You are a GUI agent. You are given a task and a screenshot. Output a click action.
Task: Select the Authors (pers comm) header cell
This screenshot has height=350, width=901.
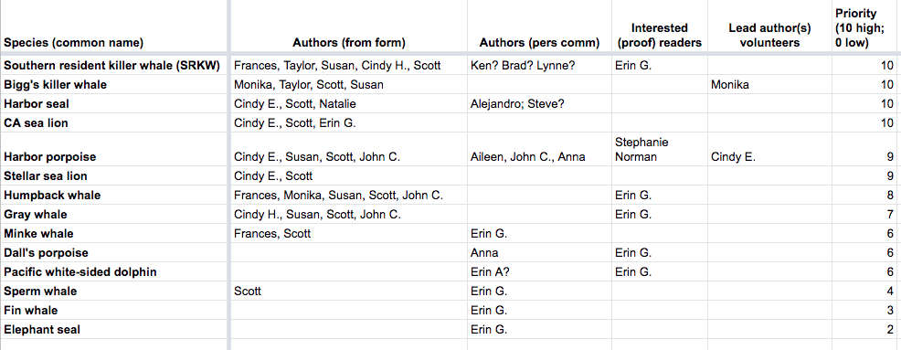click(539, 27)
